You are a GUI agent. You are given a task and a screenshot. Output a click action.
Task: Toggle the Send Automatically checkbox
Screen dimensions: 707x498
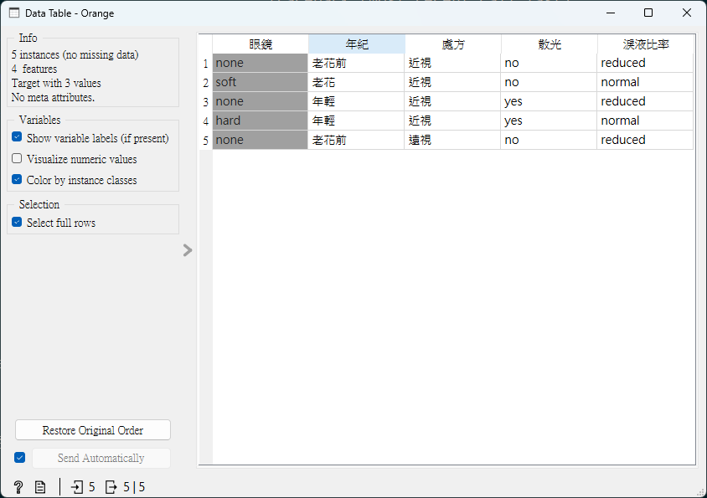coord(20,458)
